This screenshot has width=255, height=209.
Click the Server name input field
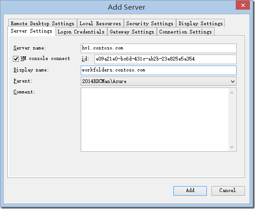coord(159,48)
